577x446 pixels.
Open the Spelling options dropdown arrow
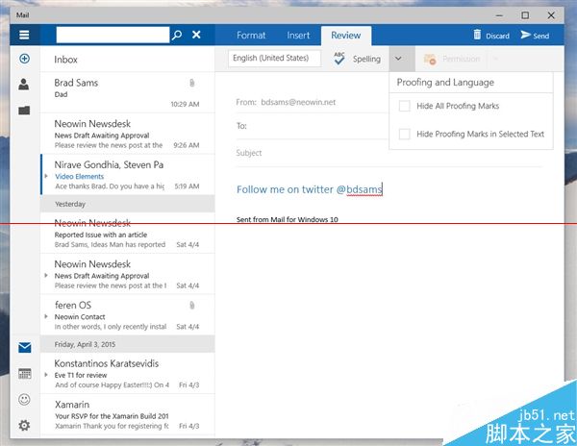(398, 59)
